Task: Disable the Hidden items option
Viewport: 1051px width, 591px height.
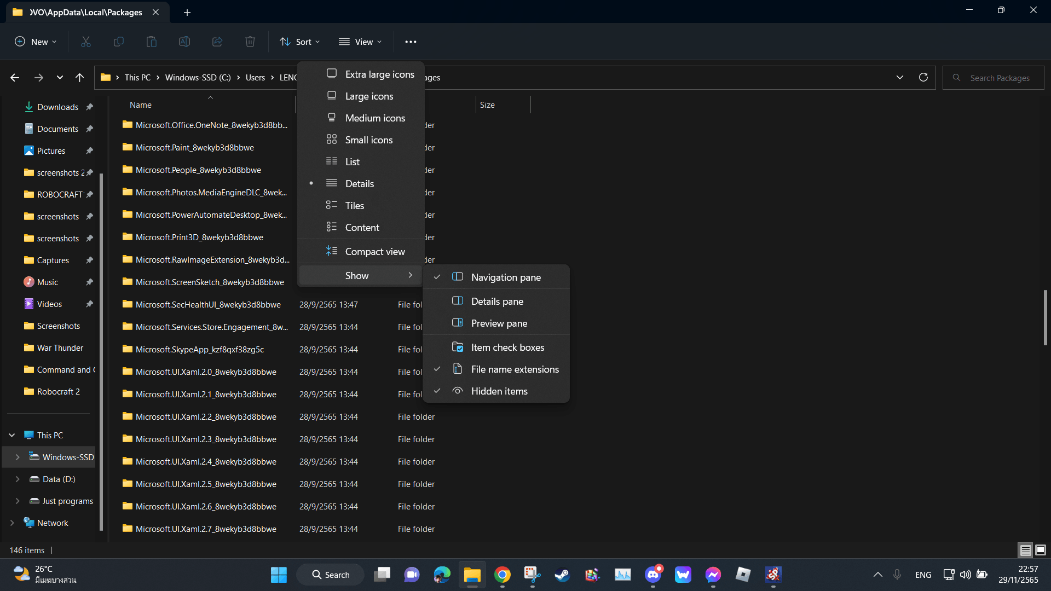Action: [x=499, y=391]
